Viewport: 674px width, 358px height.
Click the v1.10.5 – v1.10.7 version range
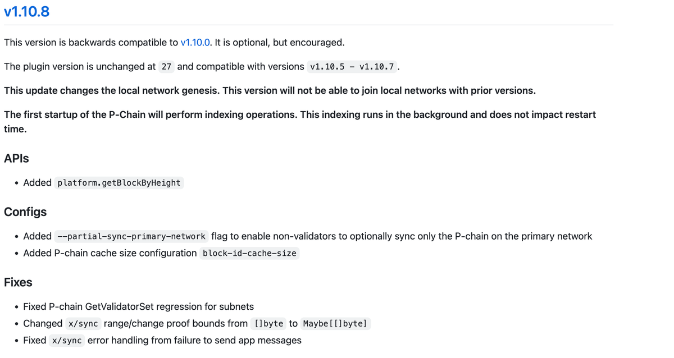[x=353, y=67]
